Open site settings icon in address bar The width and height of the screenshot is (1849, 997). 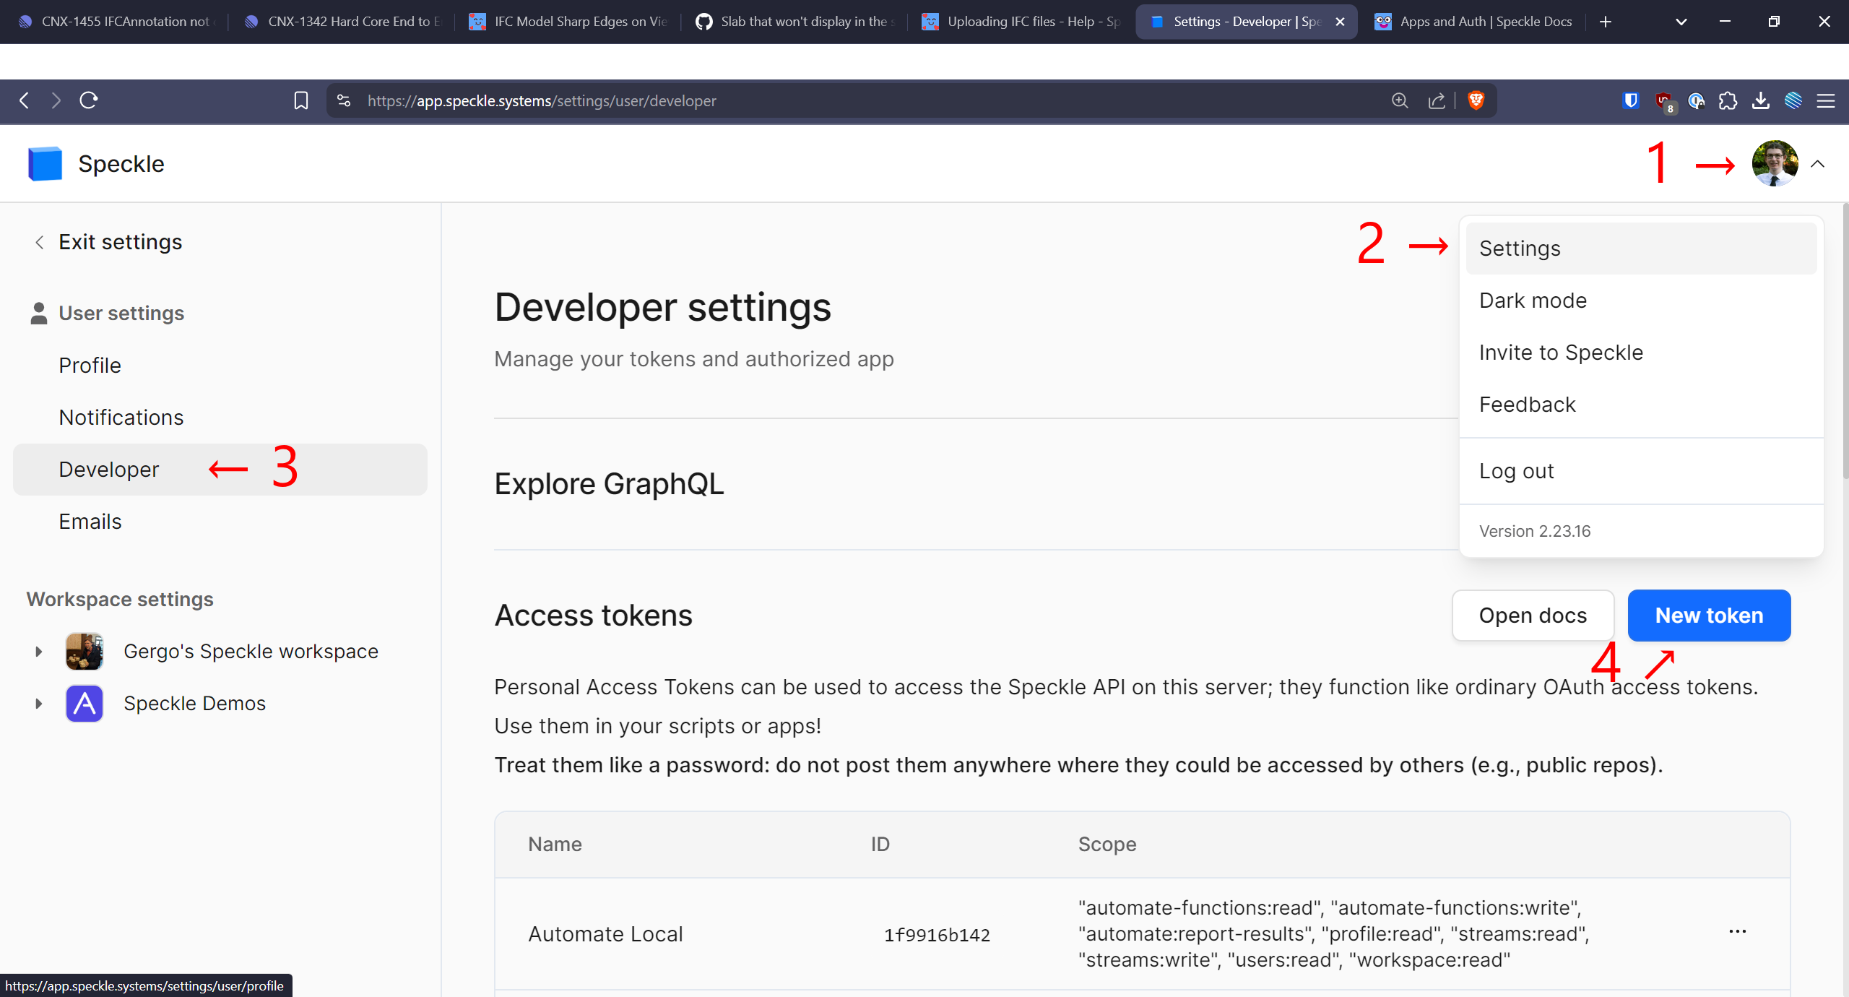[x=344, y=100]
